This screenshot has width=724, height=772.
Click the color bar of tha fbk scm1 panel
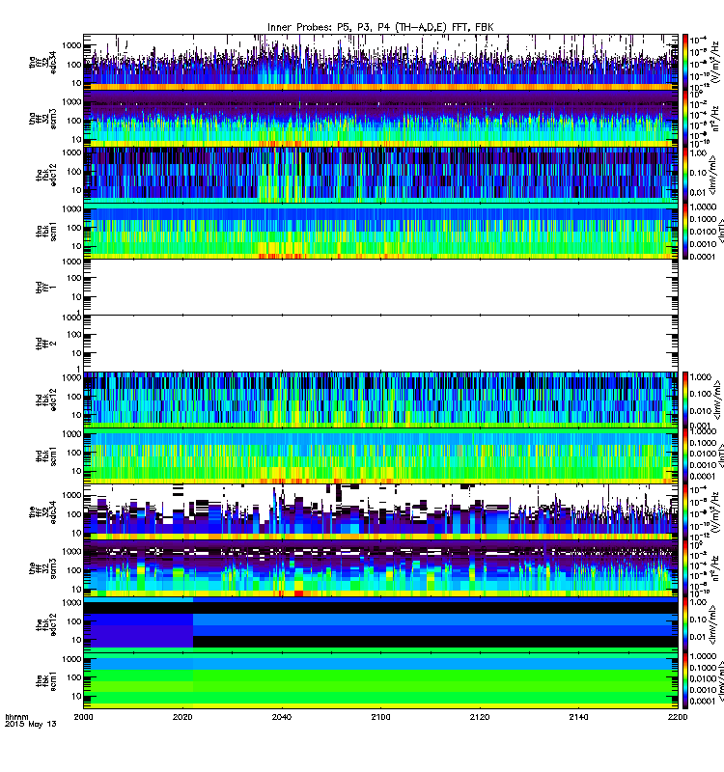(x=685, y=231)
